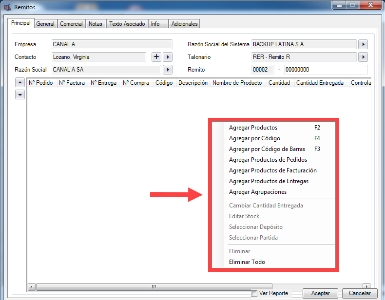This screenshot has width=385, height=300.
Task: Choose Eliminar Todo menu entry
Action: pos(274,262)
